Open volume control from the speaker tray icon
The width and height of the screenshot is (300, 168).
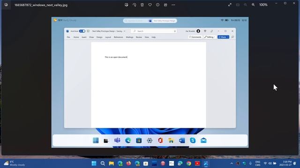click(270, 163)
